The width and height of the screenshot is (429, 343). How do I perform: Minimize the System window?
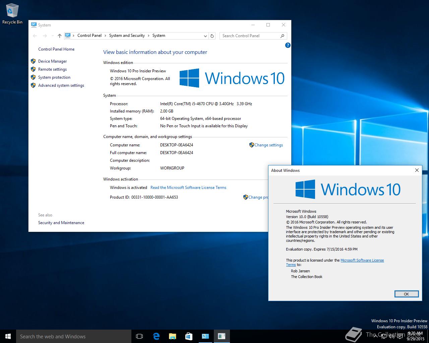click(253, 25)
